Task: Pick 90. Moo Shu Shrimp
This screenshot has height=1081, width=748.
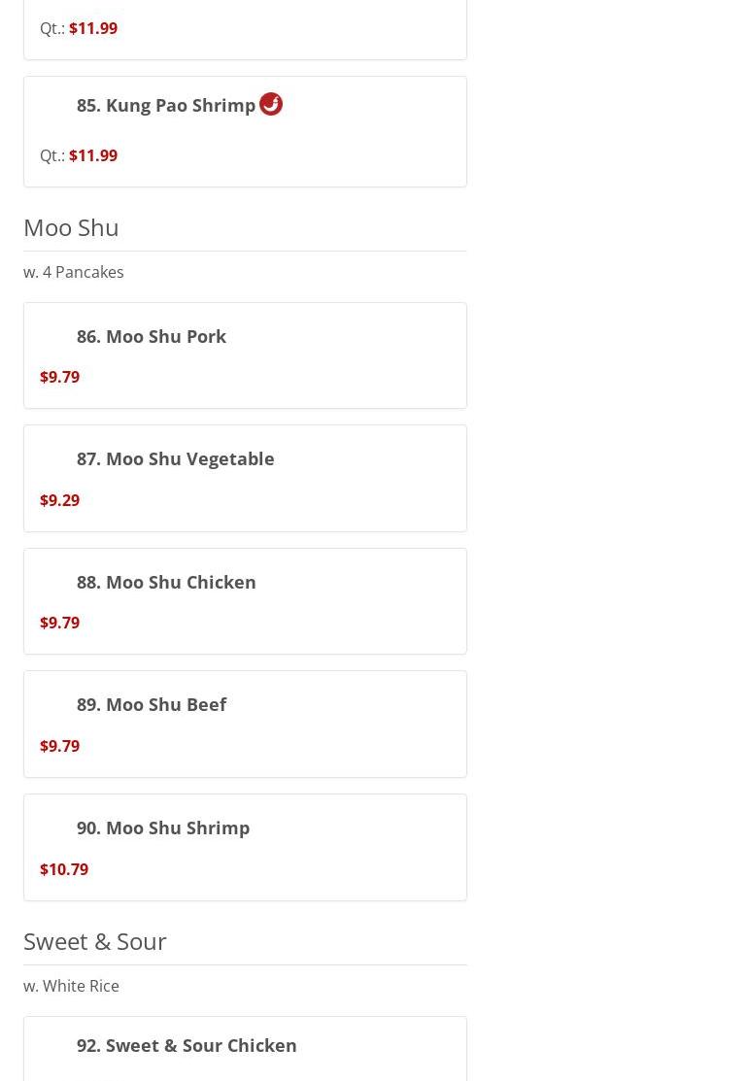Action: point(163,828)
